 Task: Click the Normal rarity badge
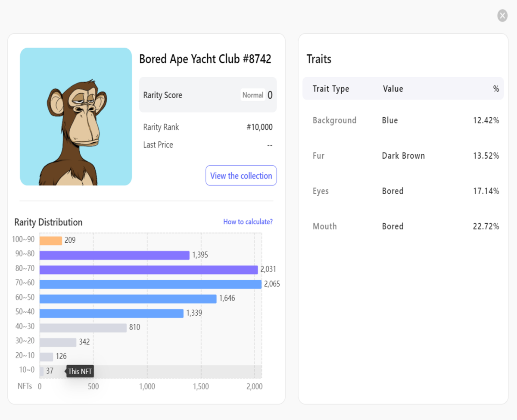coord(253,95)
